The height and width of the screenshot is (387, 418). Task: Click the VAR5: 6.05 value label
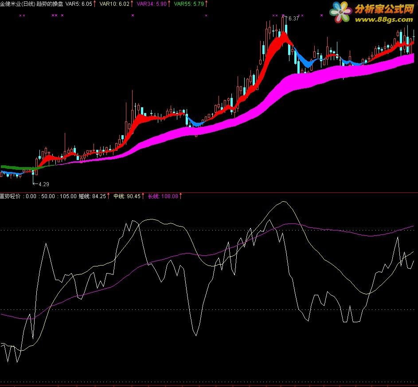click(79, 4)
